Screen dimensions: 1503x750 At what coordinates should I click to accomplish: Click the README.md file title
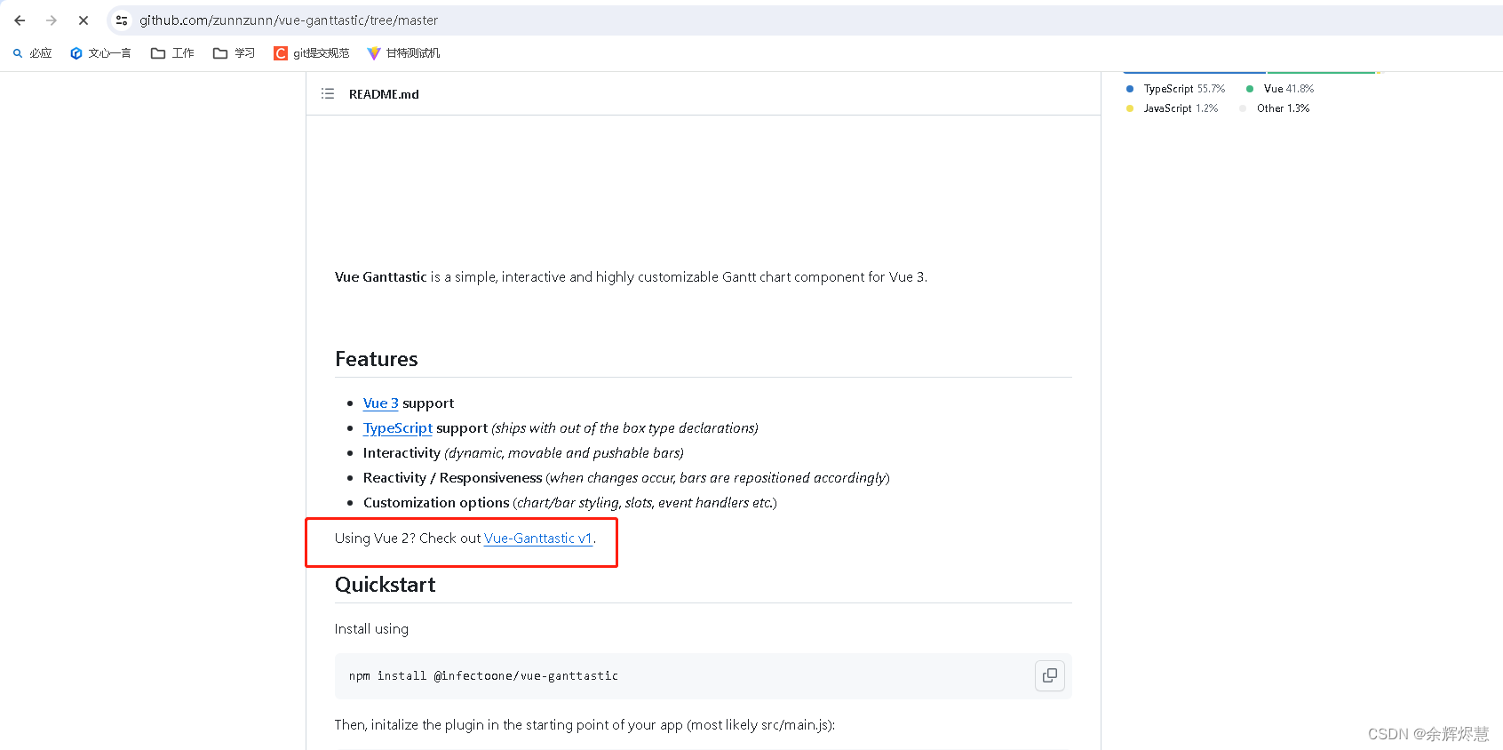tap(384, 94)
